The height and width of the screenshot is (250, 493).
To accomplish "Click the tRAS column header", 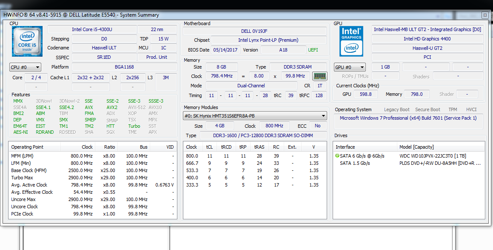I will tap(259, 147).
